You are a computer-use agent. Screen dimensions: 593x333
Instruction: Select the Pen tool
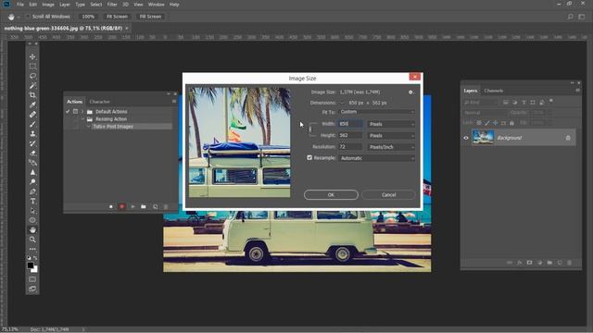pyautogui.click(x=32, y=191)
